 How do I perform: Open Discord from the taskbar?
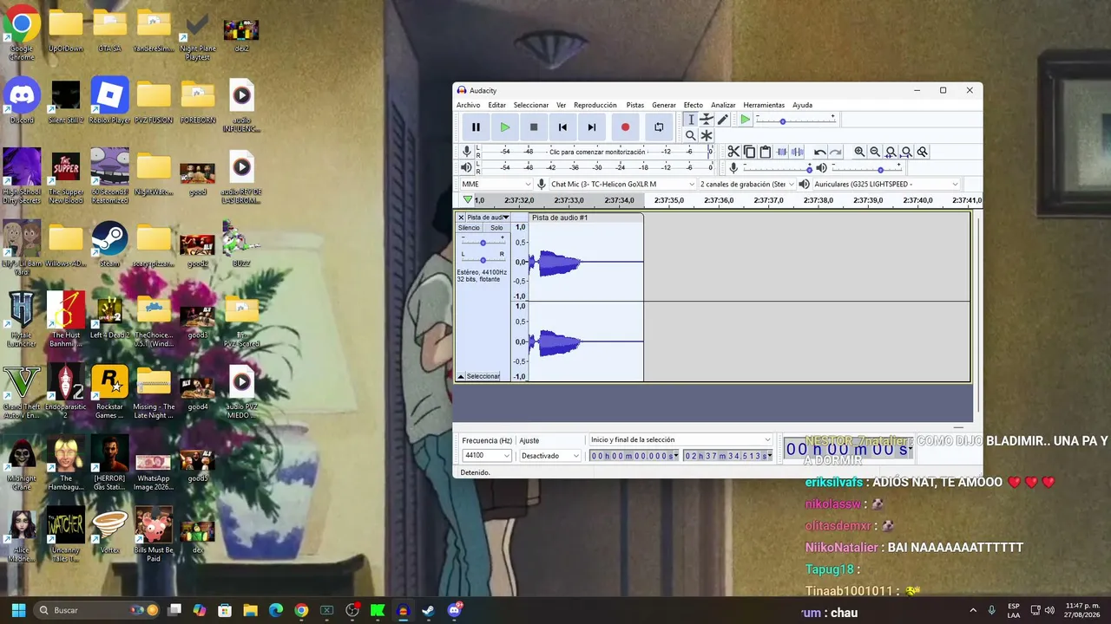(x=454, y=610)
